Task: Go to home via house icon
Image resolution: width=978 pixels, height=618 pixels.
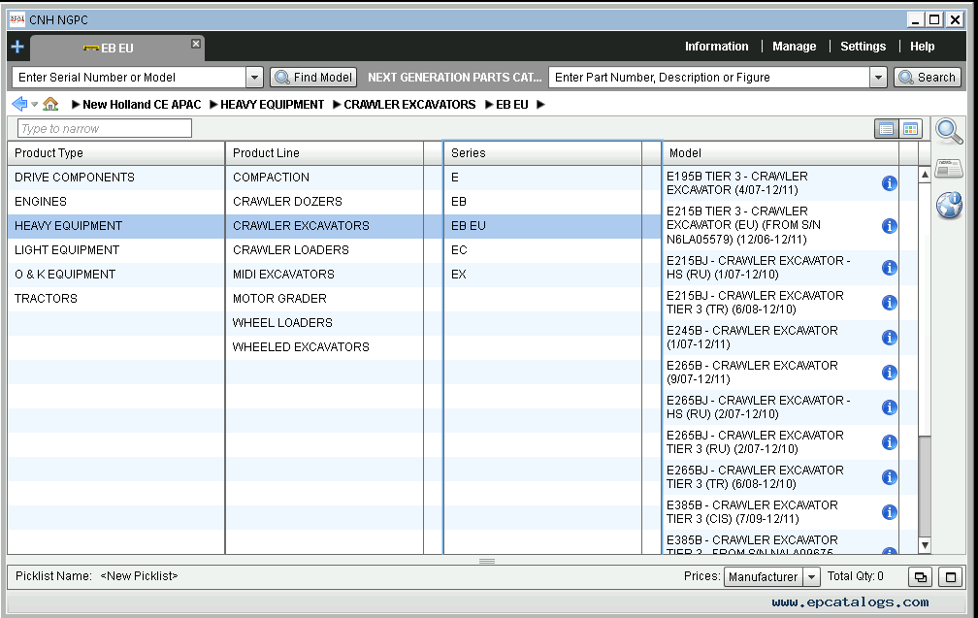Action: [x=50, y=104]
